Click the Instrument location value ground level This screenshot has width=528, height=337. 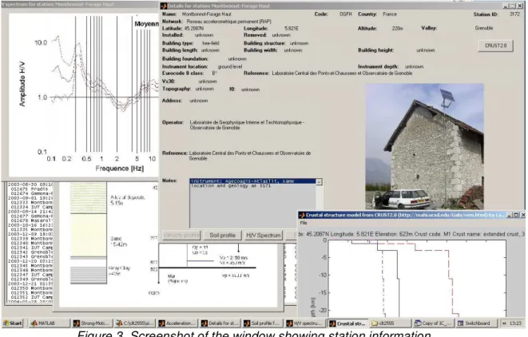[x=230, y=66]
